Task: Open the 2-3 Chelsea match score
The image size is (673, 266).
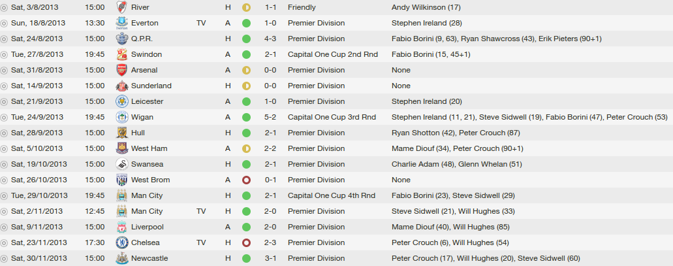Action: click(x=270, y=242)
